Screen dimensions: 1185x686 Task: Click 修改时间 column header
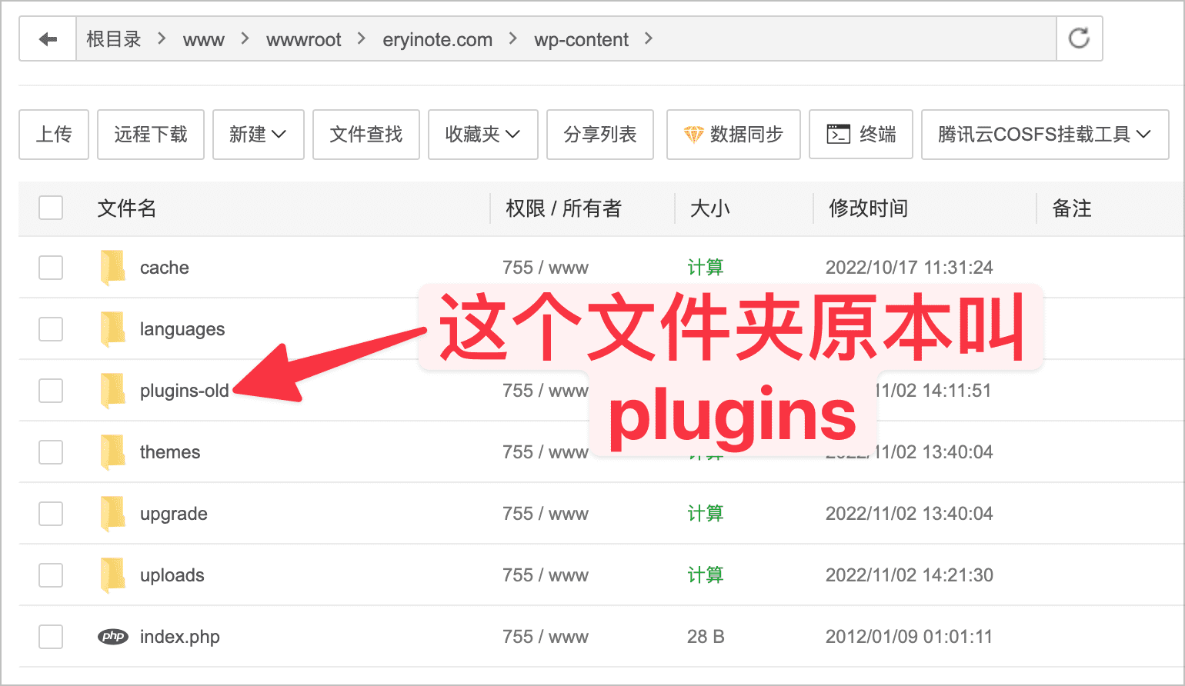(868, 208)
